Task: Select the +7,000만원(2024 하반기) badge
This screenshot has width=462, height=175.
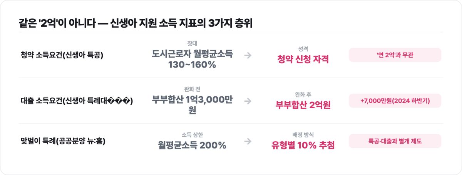Action: pos(395,101)
